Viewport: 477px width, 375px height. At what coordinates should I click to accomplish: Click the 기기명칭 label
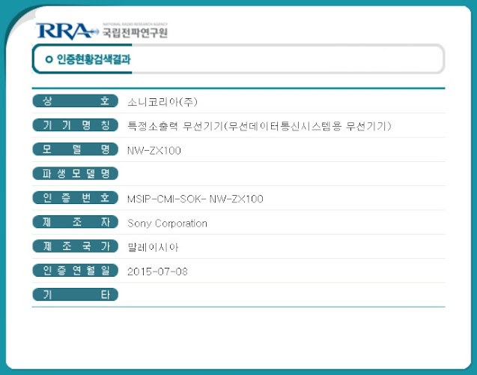point(75,125)
